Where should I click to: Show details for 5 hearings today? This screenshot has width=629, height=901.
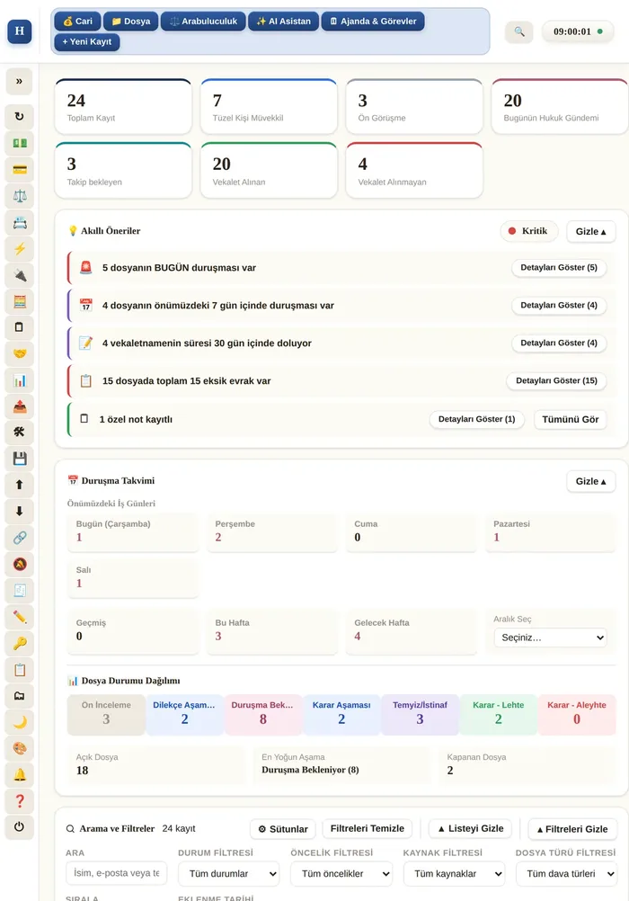[559, 267]
